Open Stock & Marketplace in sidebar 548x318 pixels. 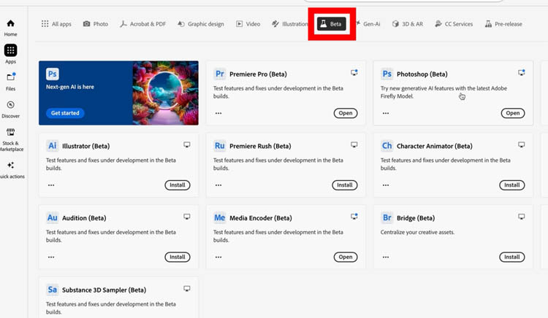pyautogui.click(x=11, y=139)
